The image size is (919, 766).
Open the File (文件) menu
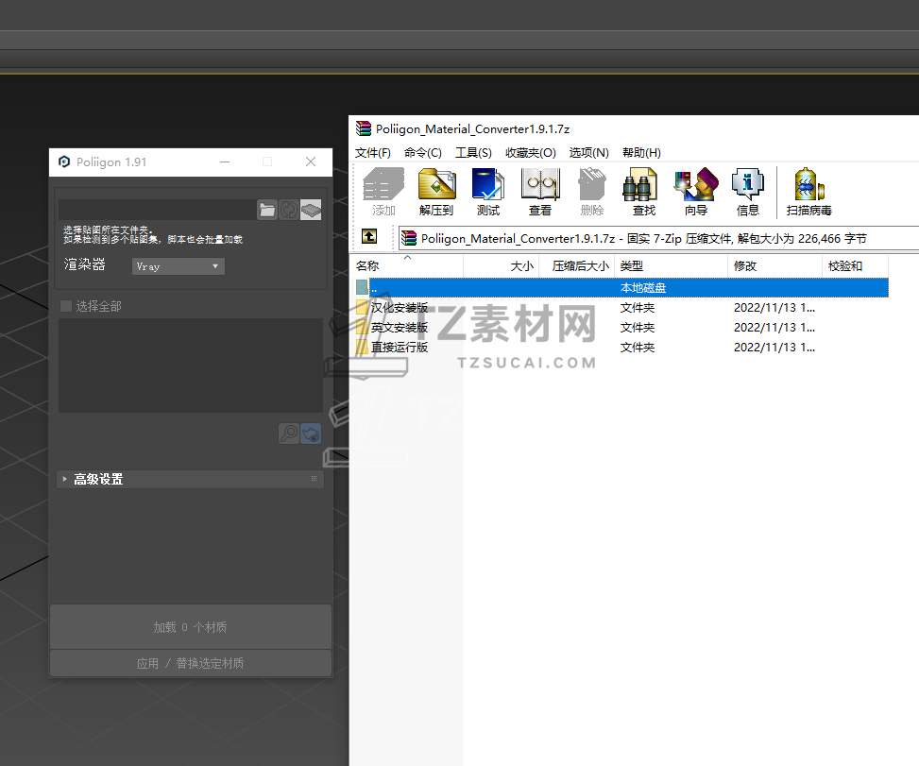pos(373,152)
